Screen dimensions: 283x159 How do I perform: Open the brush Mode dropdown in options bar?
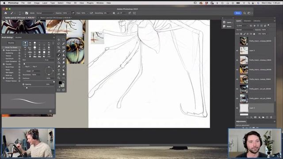point(45,13)
